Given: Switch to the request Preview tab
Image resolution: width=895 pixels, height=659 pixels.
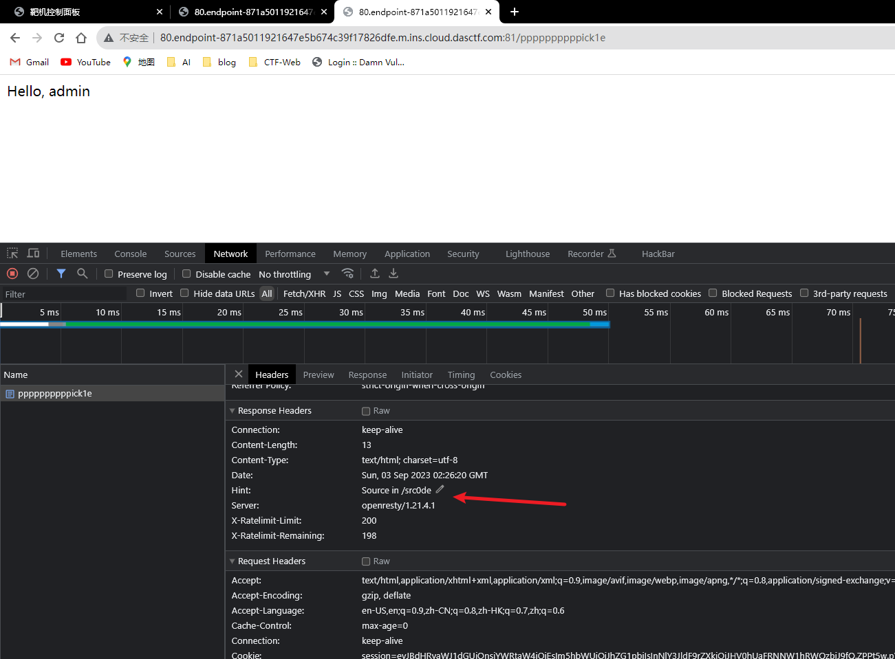Looking at the screenshot, I should tap(319, 375).
